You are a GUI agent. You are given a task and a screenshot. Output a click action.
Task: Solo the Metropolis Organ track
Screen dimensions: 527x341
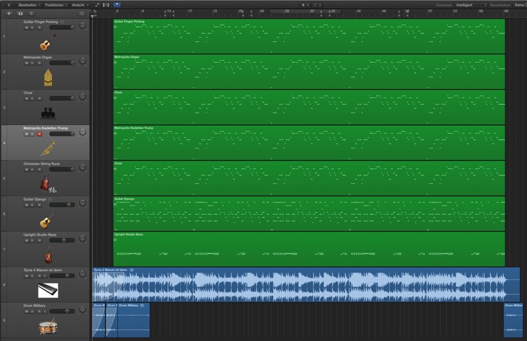(33, 63)
